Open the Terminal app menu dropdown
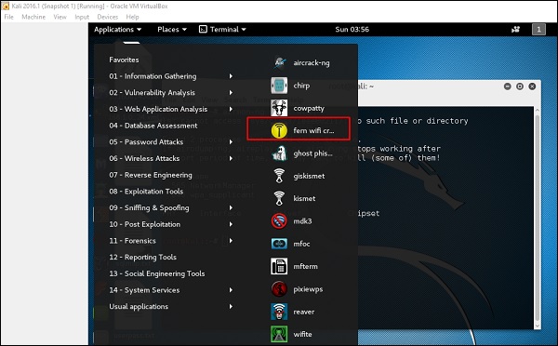 coord(222,30)
